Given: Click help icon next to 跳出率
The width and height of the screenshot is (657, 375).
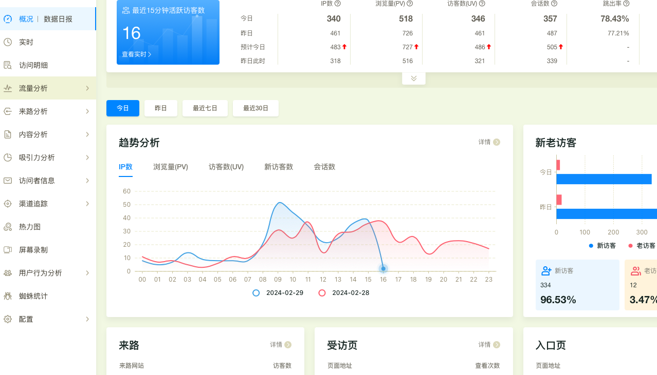Looking at the screenshot, I should click(626, 4).
